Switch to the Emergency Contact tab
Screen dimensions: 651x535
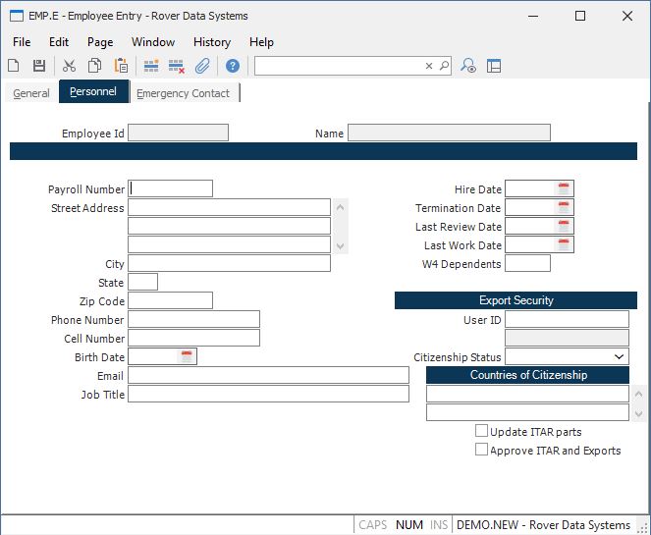pos(184,93)
